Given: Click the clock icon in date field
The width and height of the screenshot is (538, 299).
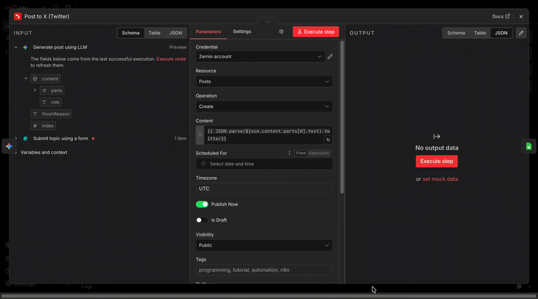Looking at the screenshot, I should tap(204, 164).
